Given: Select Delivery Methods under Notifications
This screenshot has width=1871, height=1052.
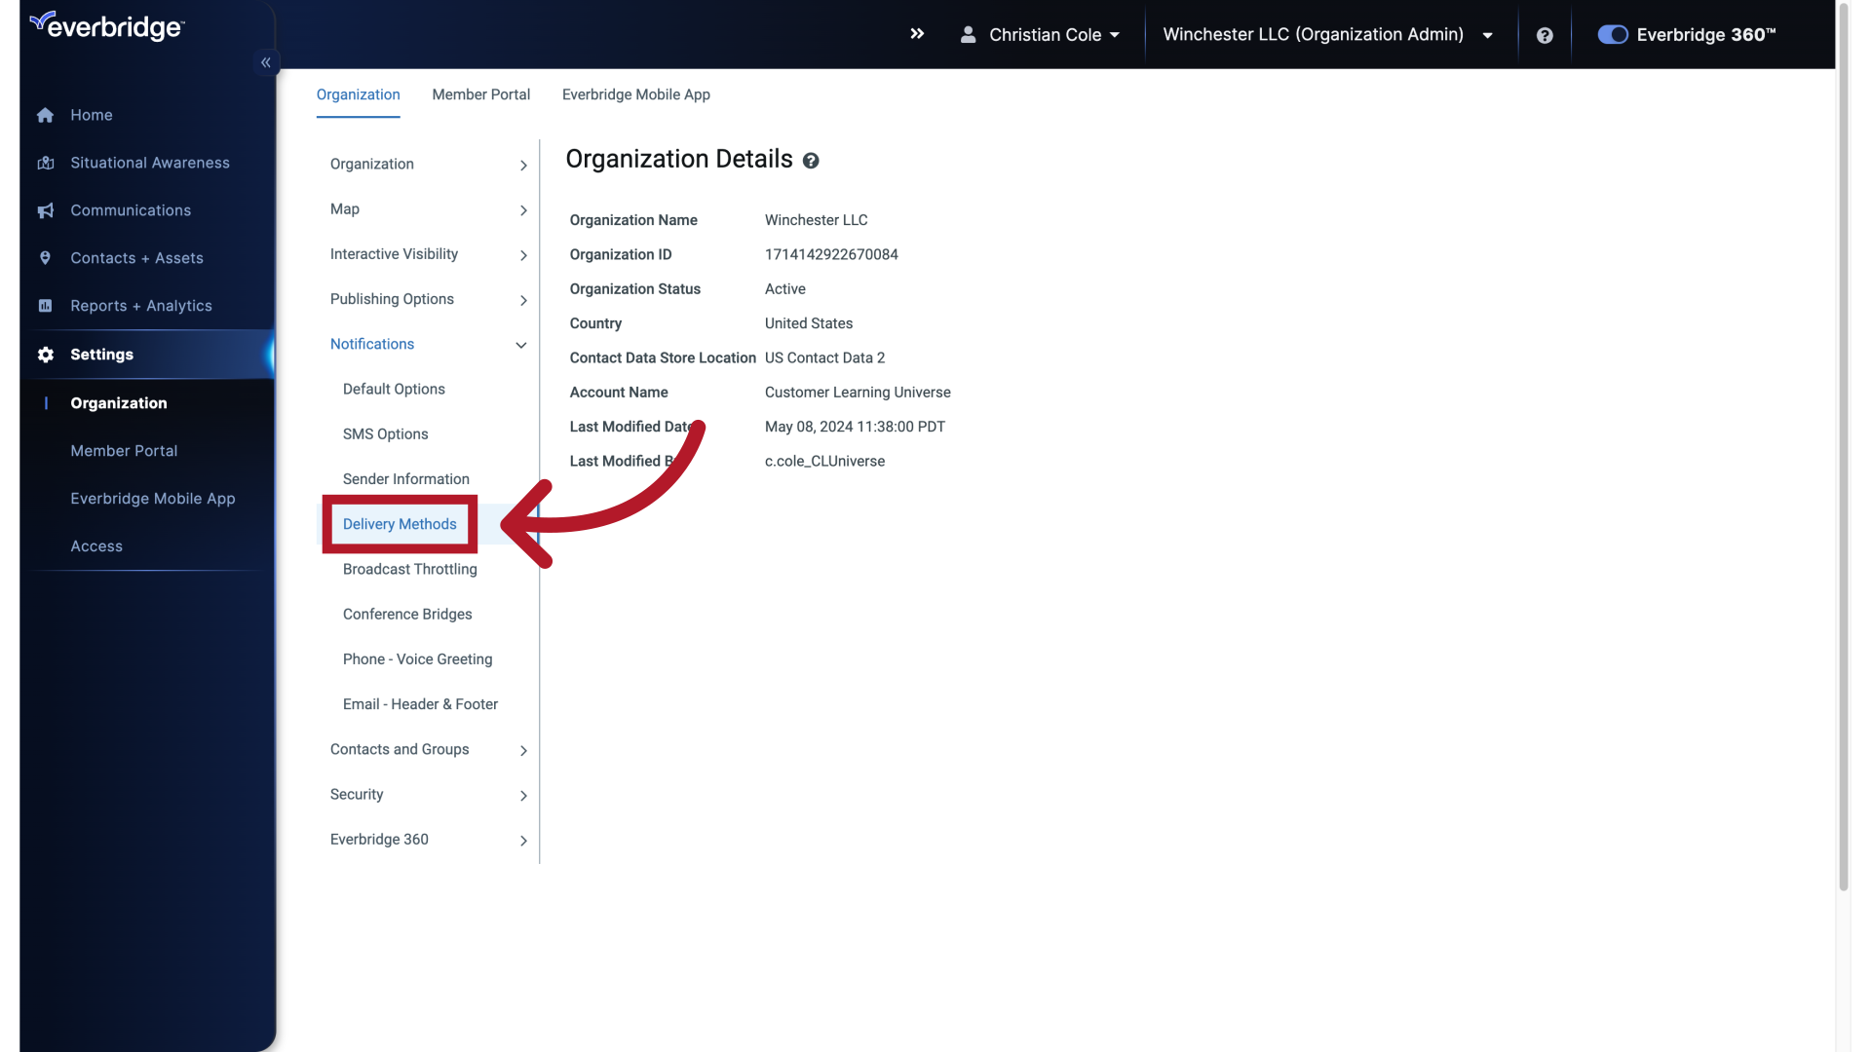Looking at the screenshot, I should [x=399, y=524].
